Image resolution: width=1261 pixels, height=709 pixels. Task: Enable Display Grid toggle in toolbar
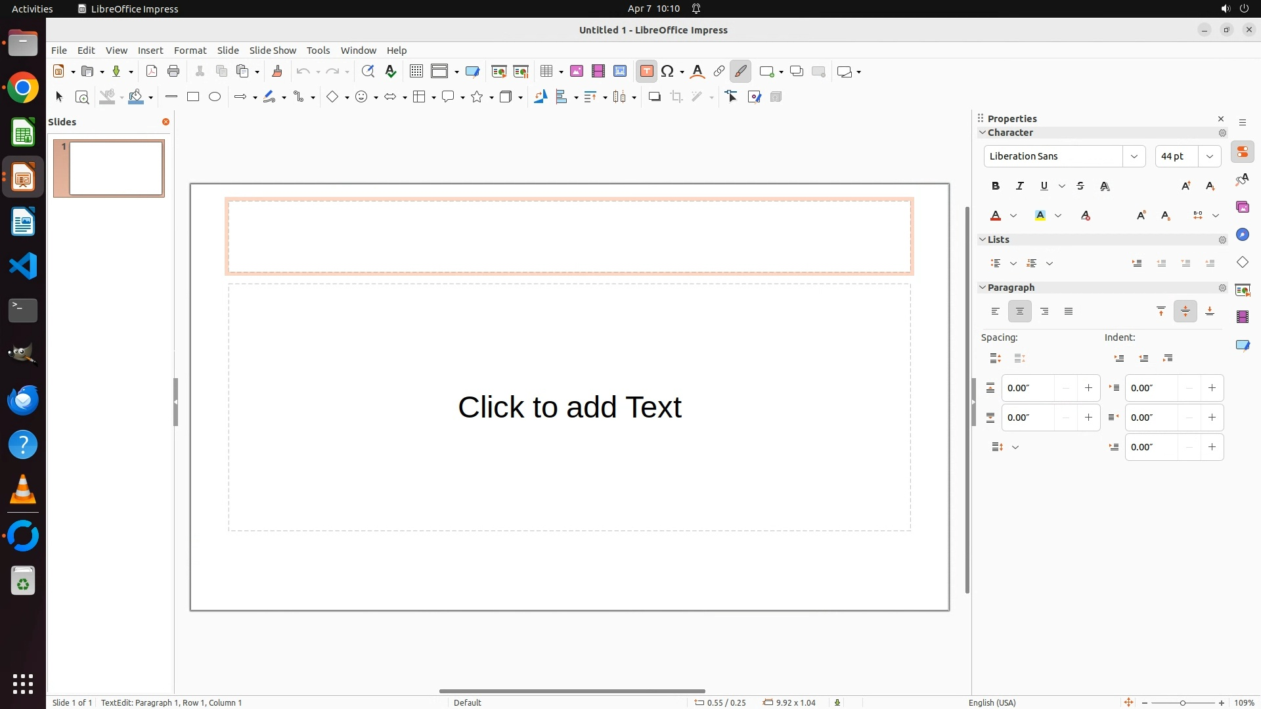coord(416,72)
